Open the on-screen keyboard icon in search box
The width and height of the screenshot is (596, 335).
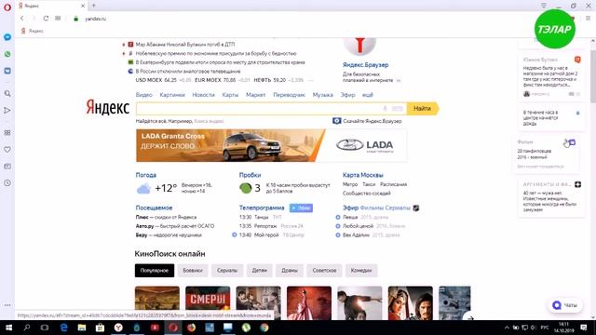pyautogui.click(x=398, y=109)
